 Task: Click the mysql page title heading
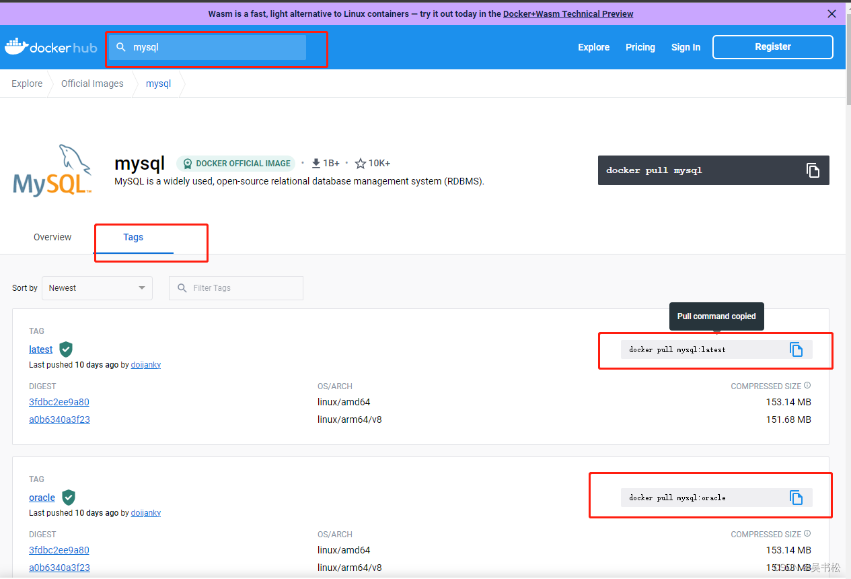(139, 164)
